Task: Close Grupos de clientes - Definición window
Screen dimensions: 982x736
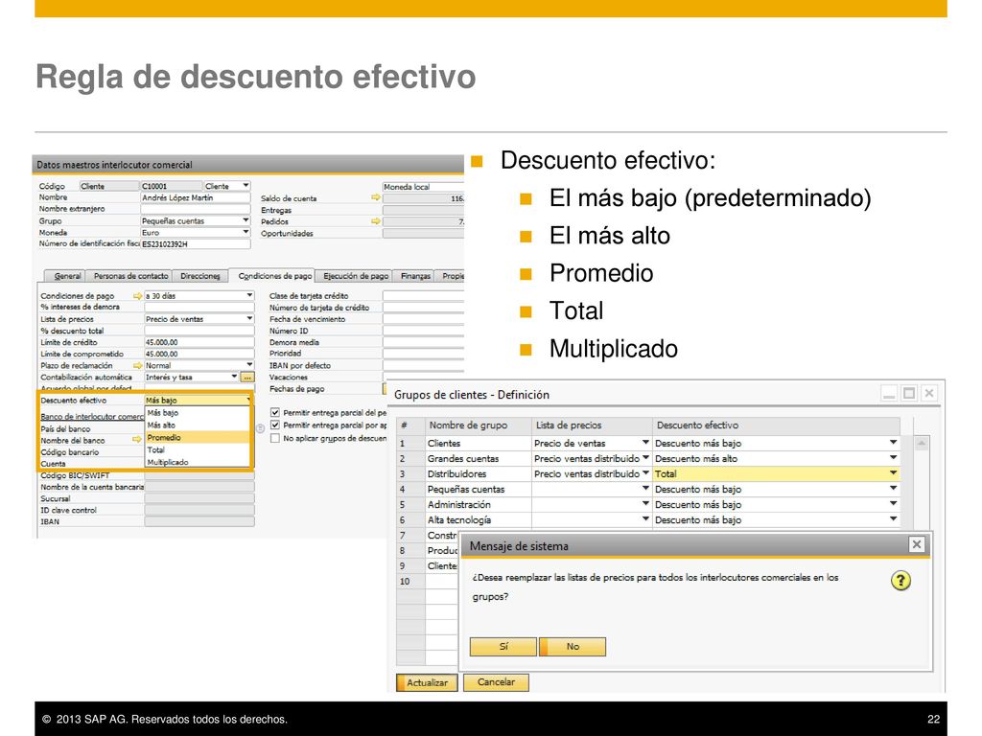Action: [x=929, y=393]
